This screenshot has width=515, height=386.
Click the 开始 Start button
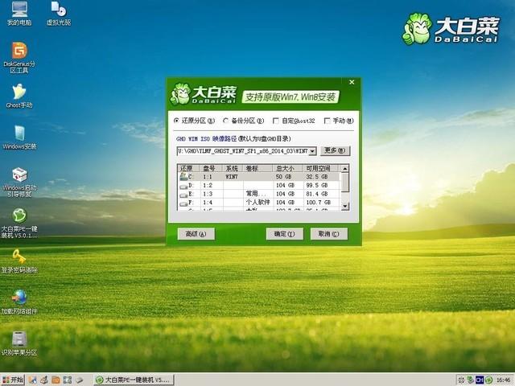pyautogui.click(x=13, y=380)
